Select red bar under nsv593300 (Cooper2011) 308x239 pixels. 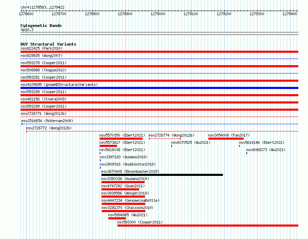coord(208,226)
